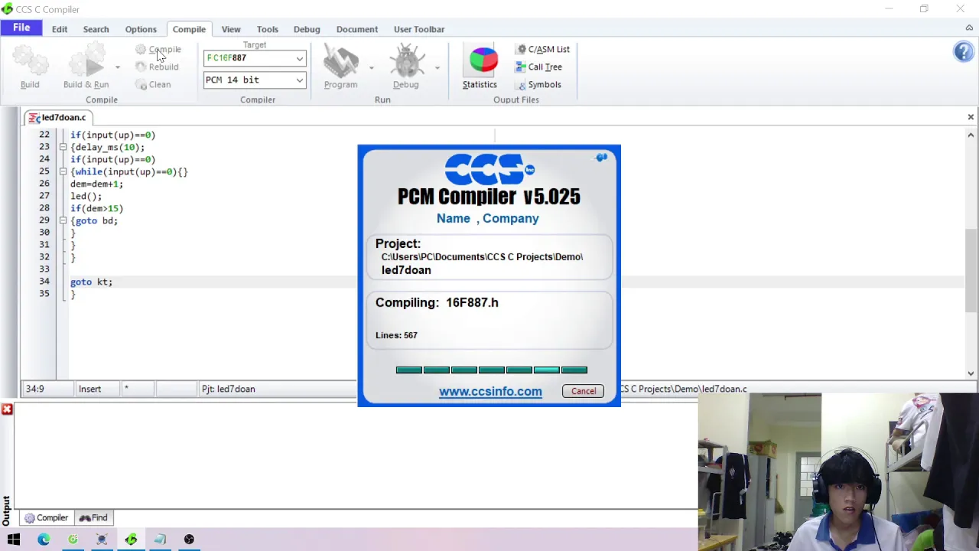979x551 pixels.
Task: Click the Rebuild icon
Action: pyautogui.click(x=141, y=67)
